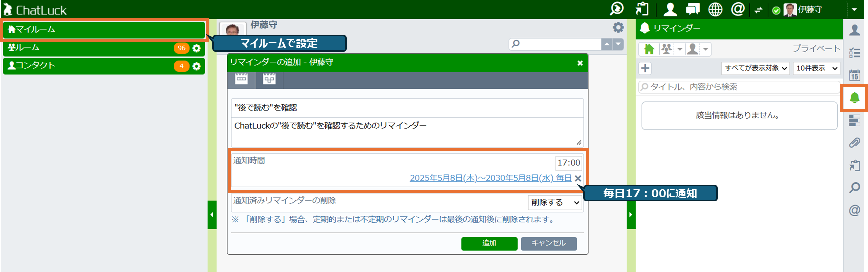The width and height of the screenshot is (868, 272).
Task: Open the reminder bell icon in right sidebar
Action: tap(855, 98)
